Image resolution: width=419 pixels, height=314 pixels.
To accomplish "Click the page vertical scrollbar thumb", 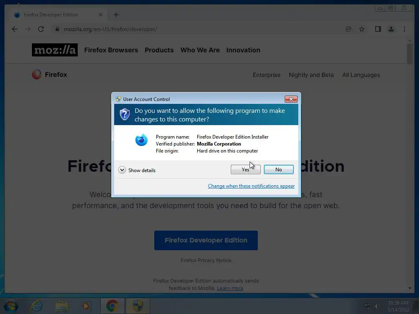I will 410,54.
